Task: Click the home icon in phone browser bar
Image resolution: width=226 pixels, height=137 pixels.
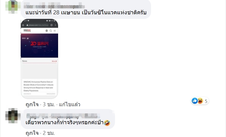Action: (23, 25)
